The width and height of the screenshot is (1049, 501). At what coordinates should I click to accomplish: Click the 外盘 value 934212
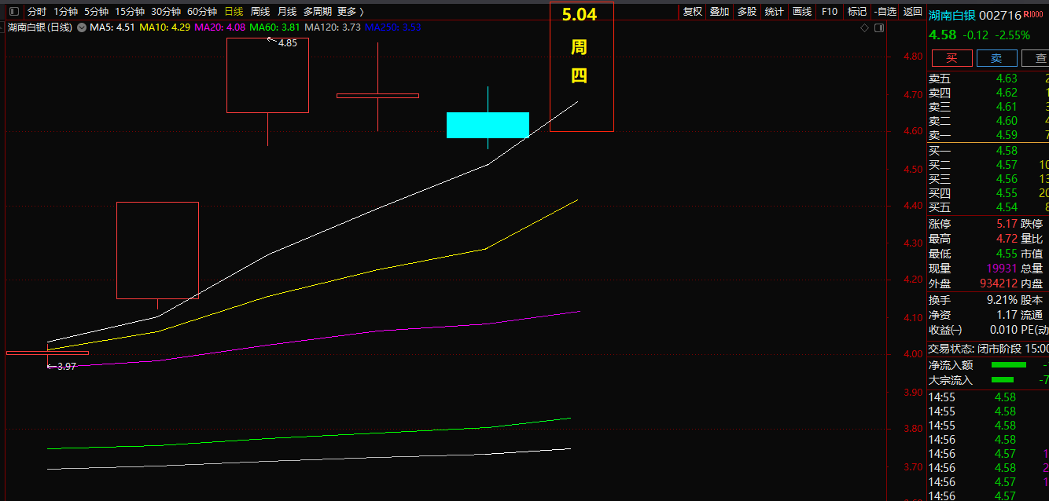999,283
